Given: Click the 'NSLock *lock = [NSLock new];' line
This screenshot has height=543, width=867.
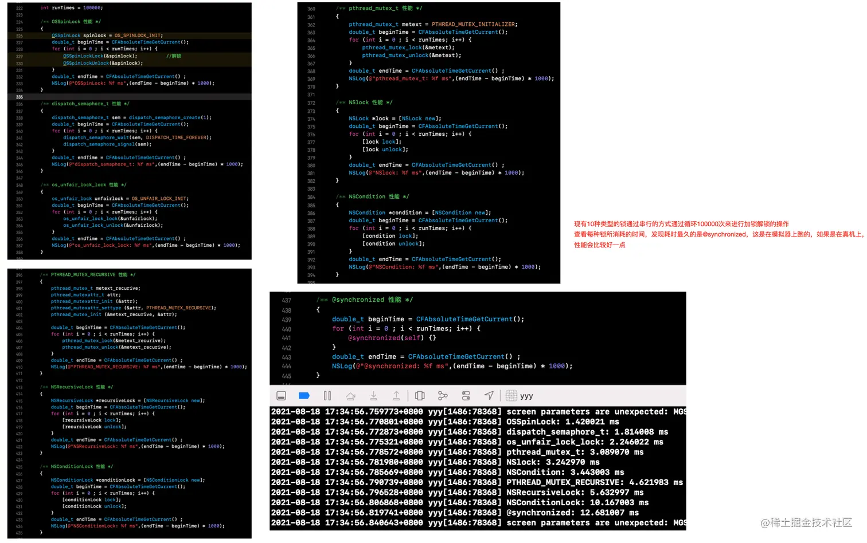Looking at the screenshot, I should click(395, 119).
